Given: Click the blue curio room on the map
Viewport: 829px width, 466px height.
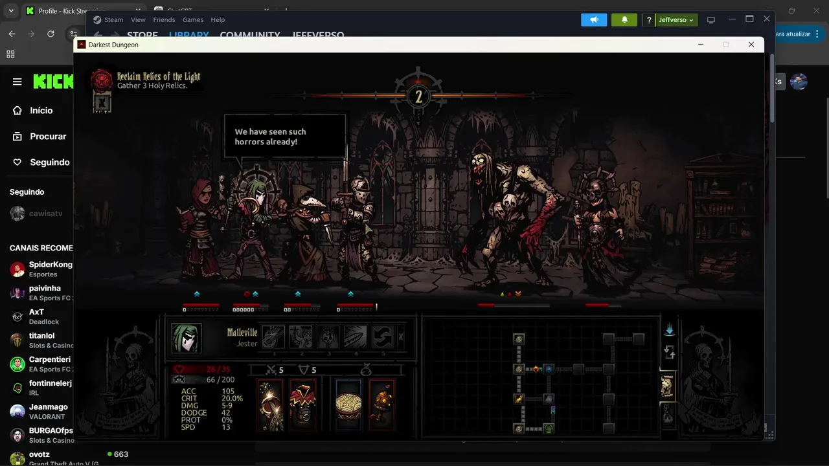Looking at the screenshot, I should click(549, 369).
